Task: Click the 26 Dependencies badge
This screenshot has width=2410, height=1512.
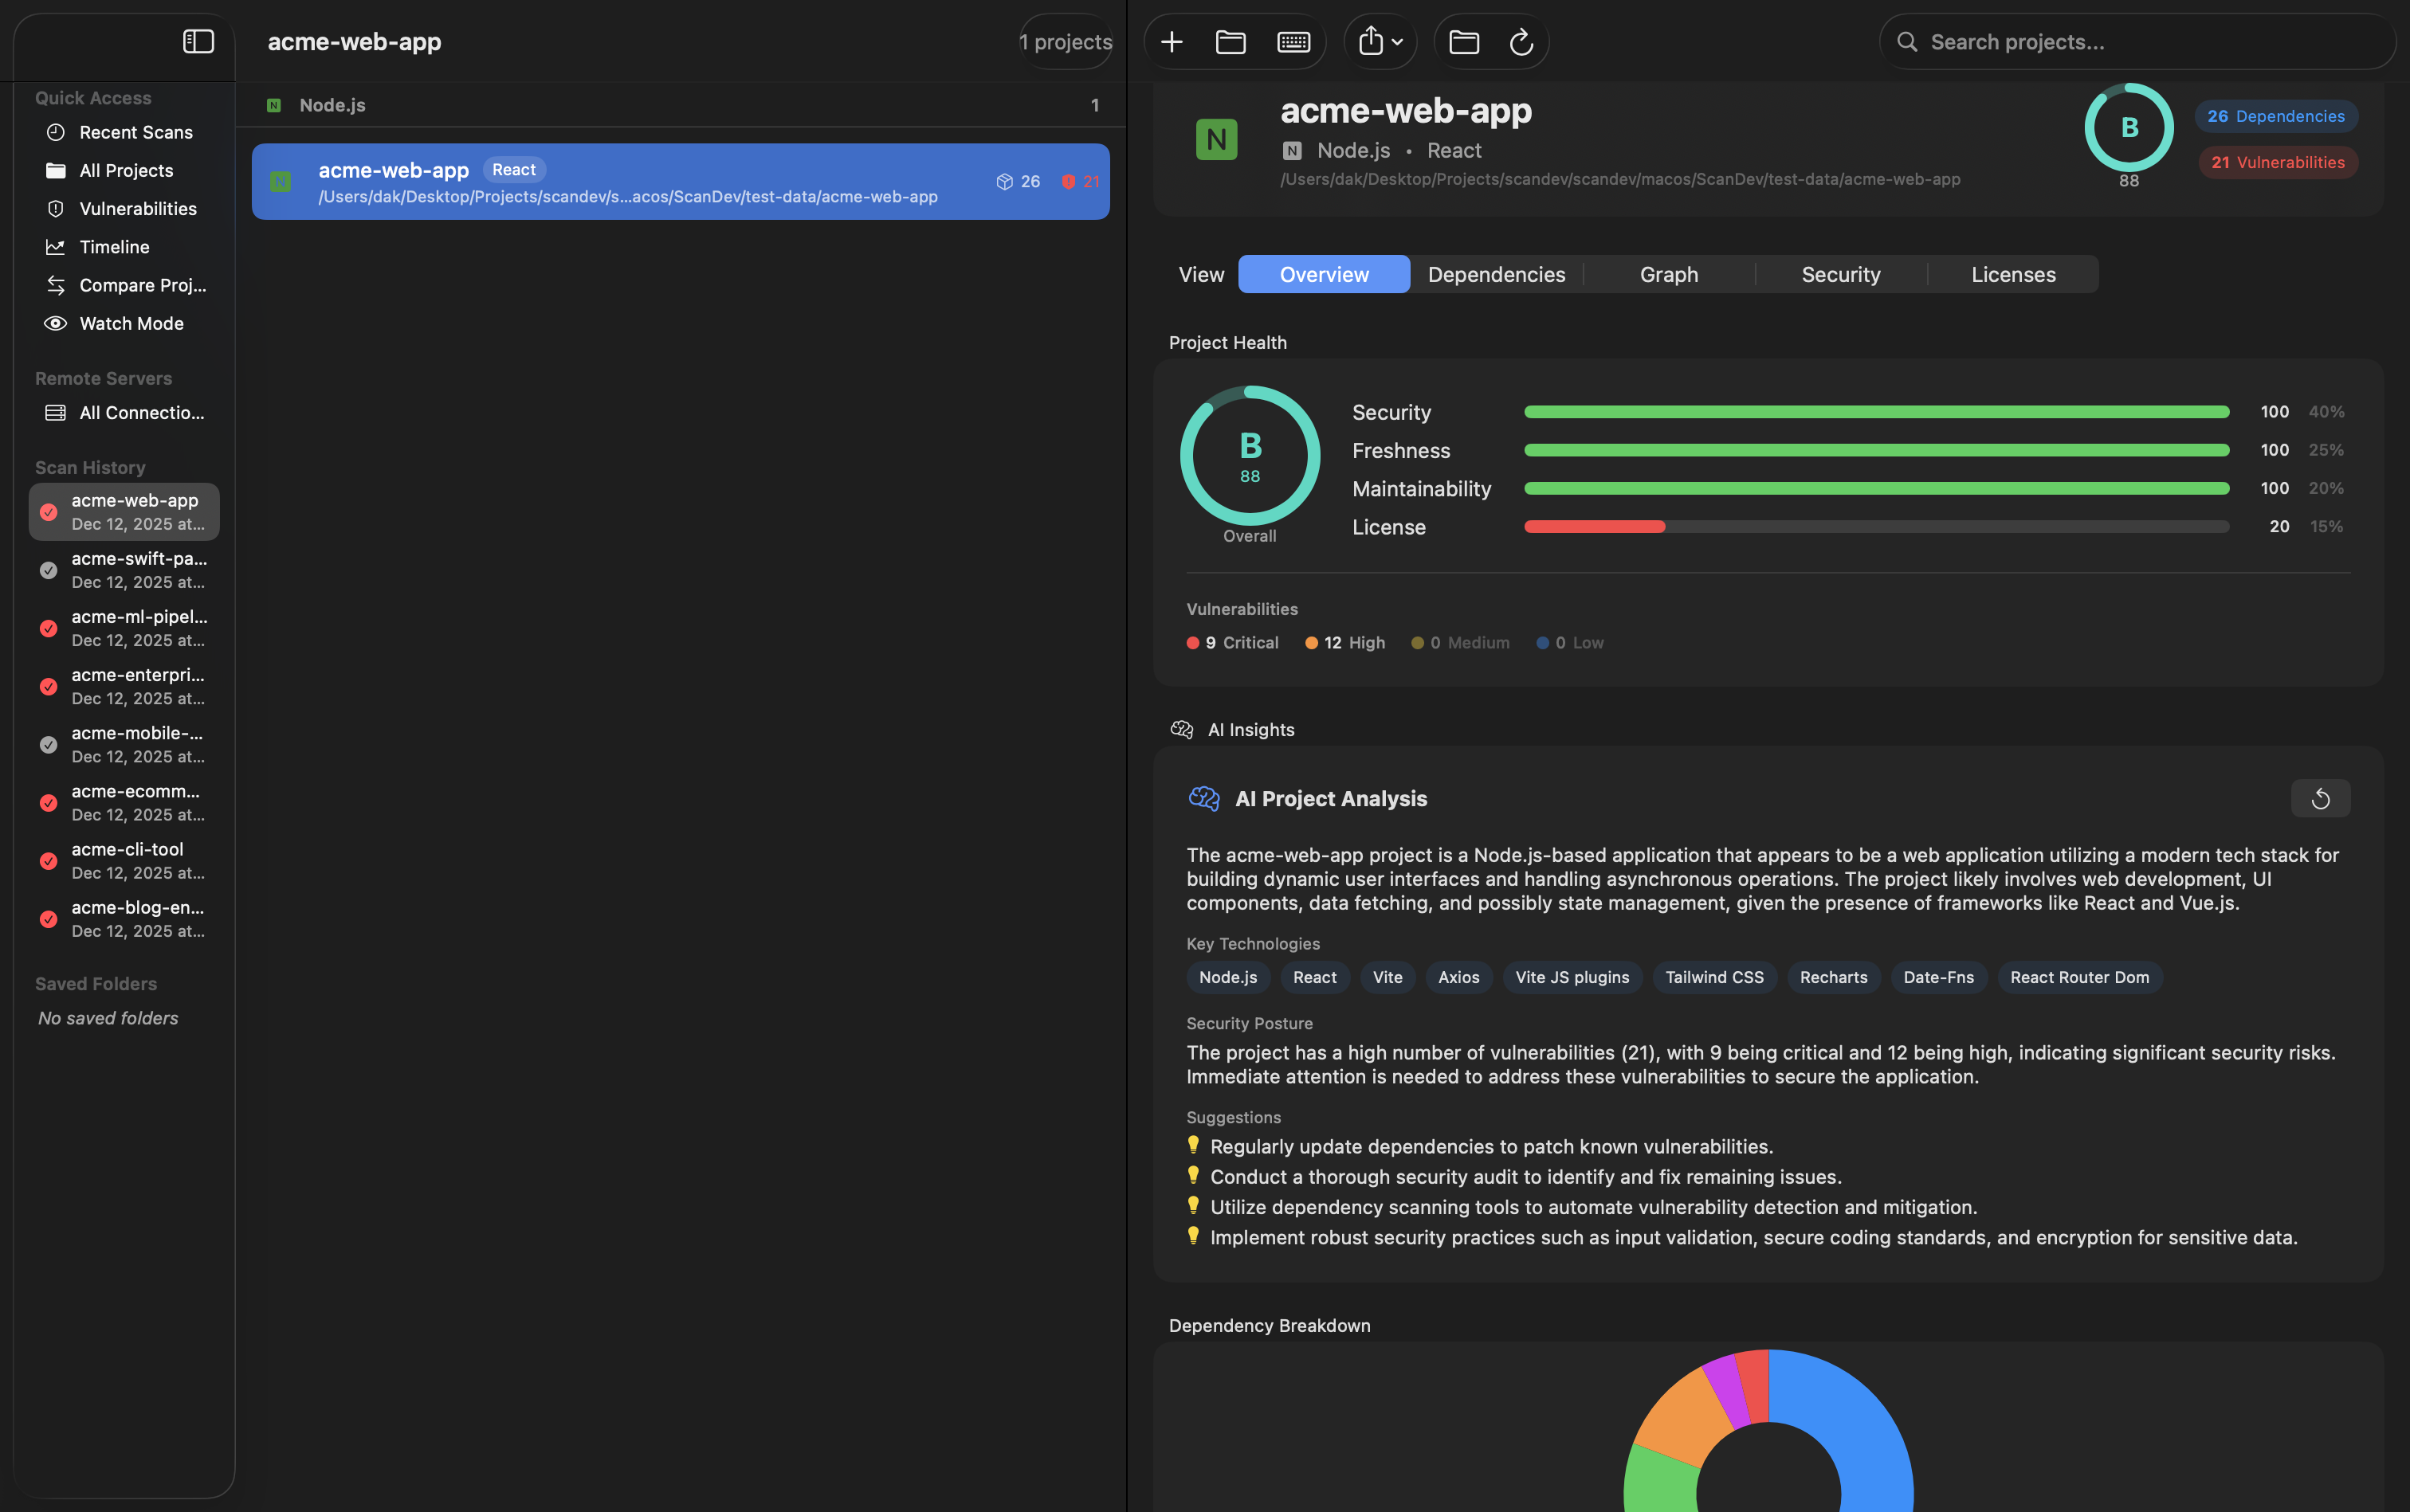Action: pyautogui.click(x=2274, y=115)
